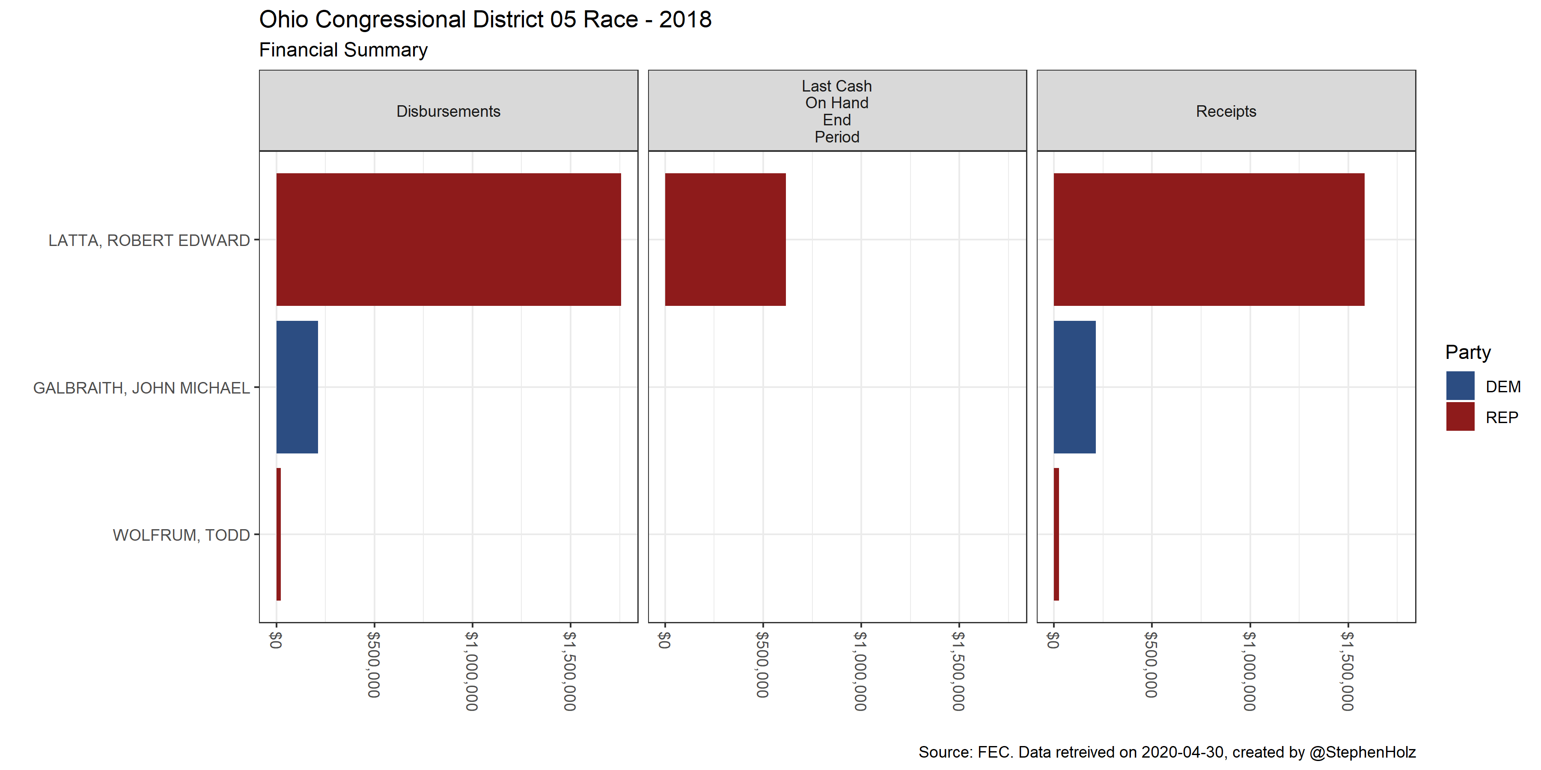Click the FEC source caption text
The height and width of the screenshot is (770, 1541).
tap(1166, 752)
